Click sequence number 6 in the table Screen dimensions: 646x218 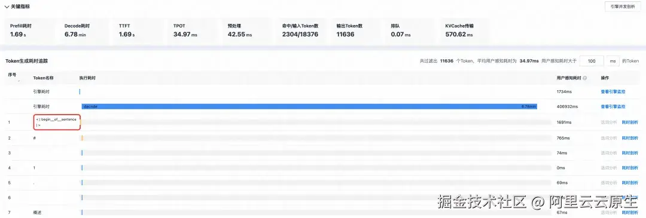9,198
